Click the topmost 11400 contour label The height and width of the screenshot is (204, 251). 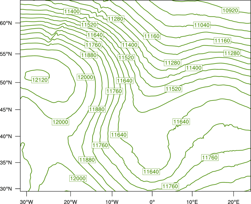pos(72,11)
